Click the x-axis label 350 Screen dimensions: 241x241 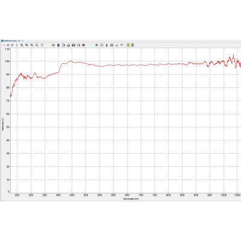(45, 195)
